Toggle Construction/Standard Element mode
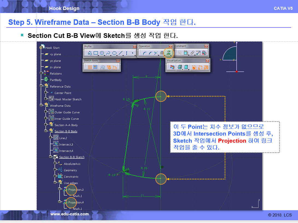This screenshot has width=298, height=223. click(103, 67)
